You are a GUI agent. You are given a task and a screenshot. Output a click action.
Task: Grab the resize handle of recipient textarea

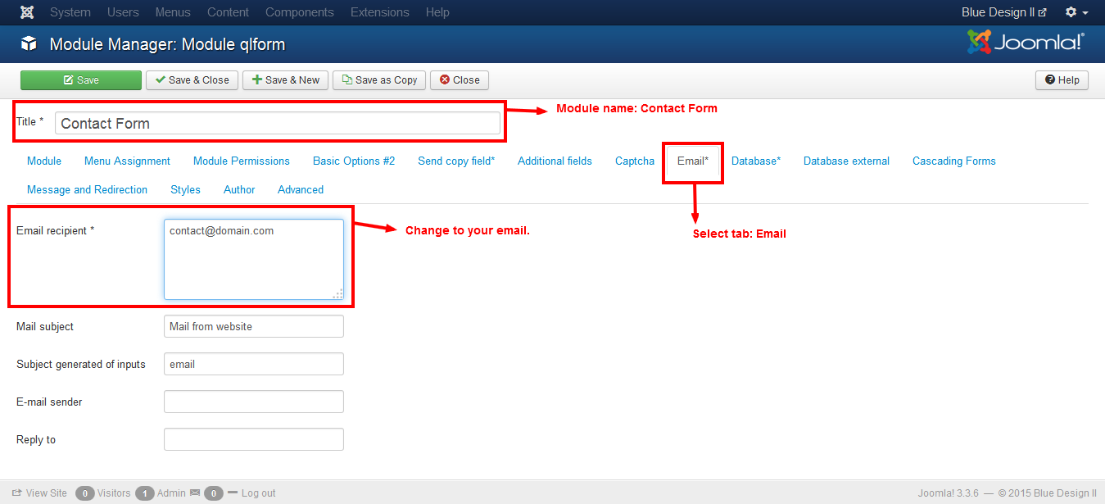pos(338,294)
